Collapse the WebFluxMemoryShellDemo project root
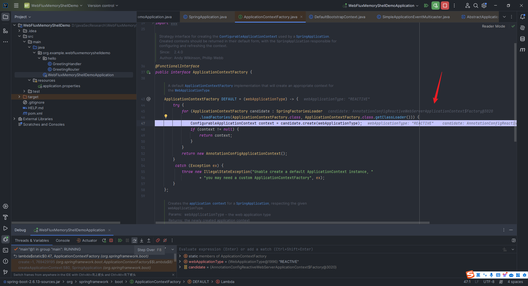Viewport: 528px width, 286px height. click(15, 25)
